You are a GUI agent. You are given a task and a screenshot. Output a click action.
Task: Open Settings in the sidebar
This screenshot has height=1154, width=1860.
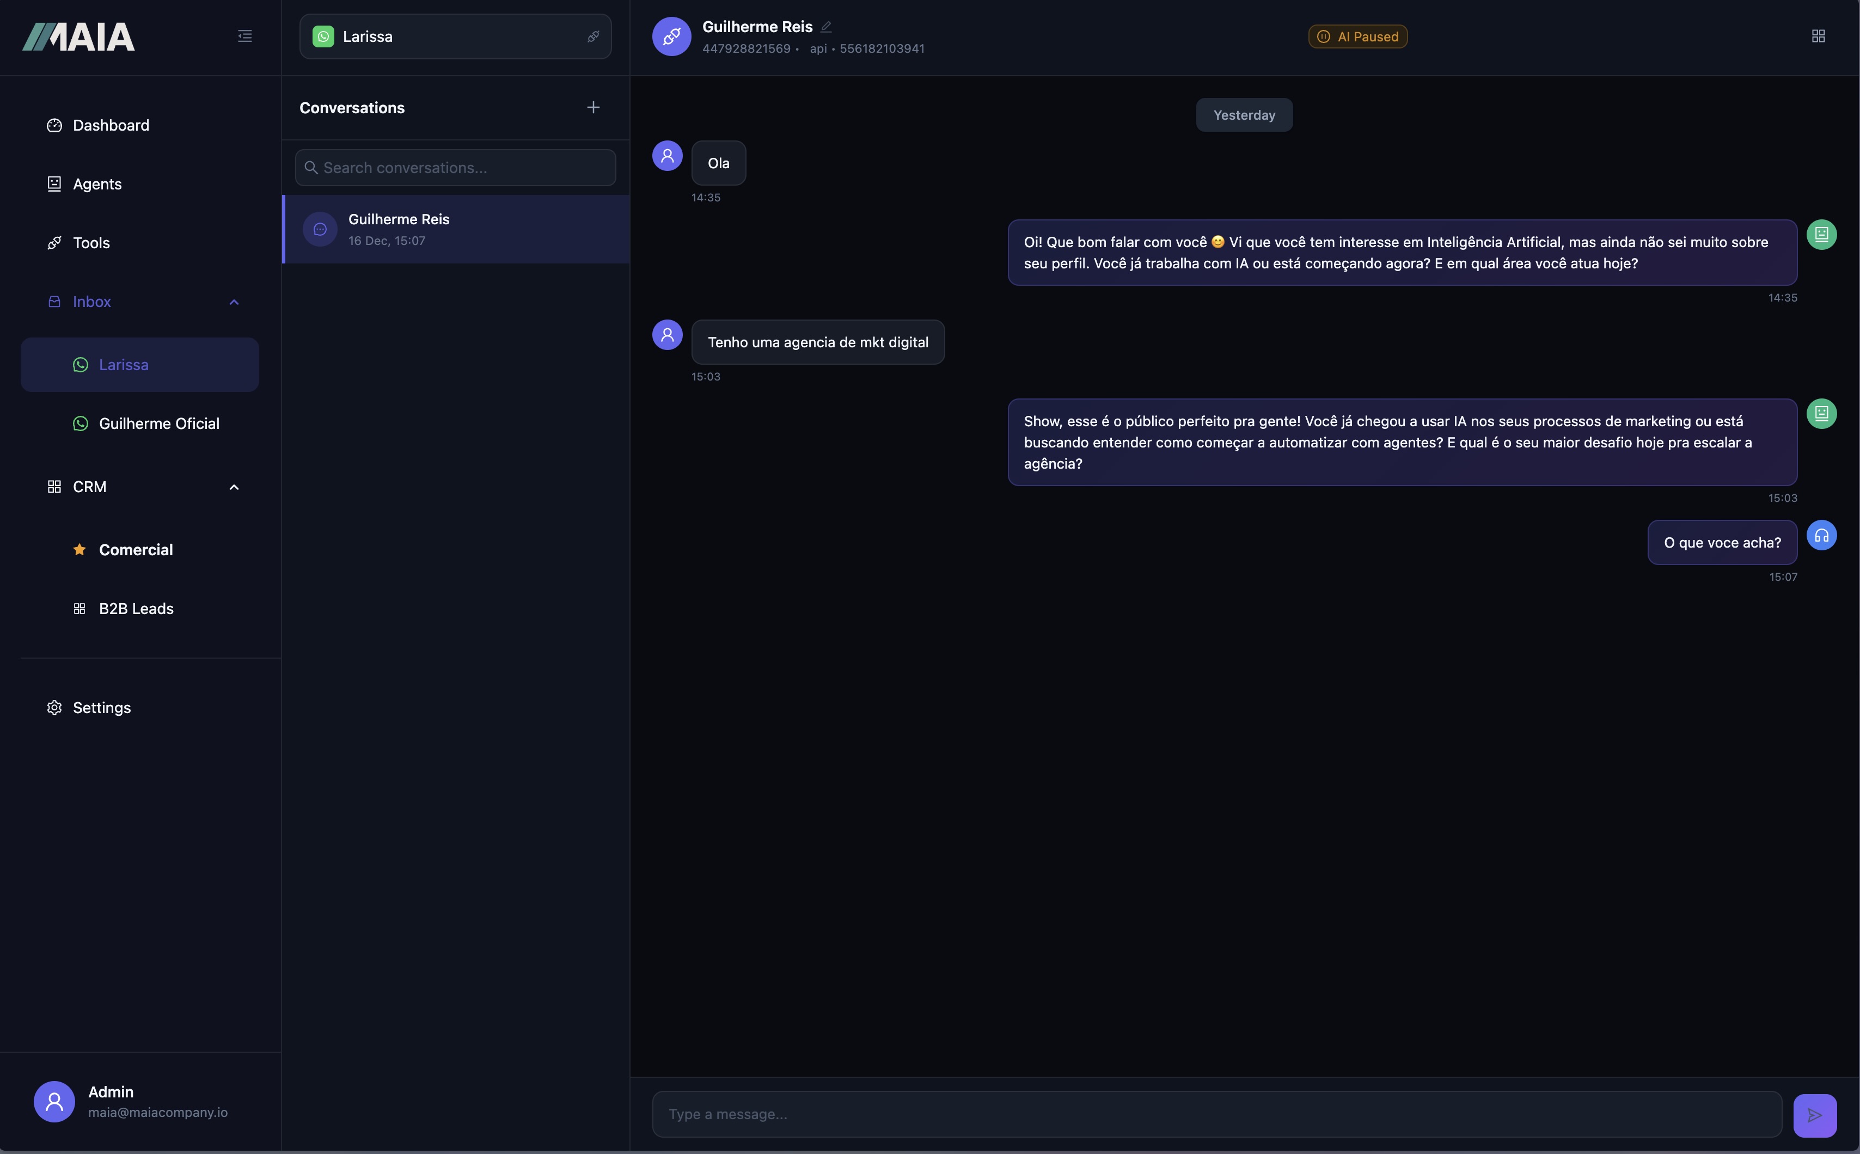coord(101,708)
